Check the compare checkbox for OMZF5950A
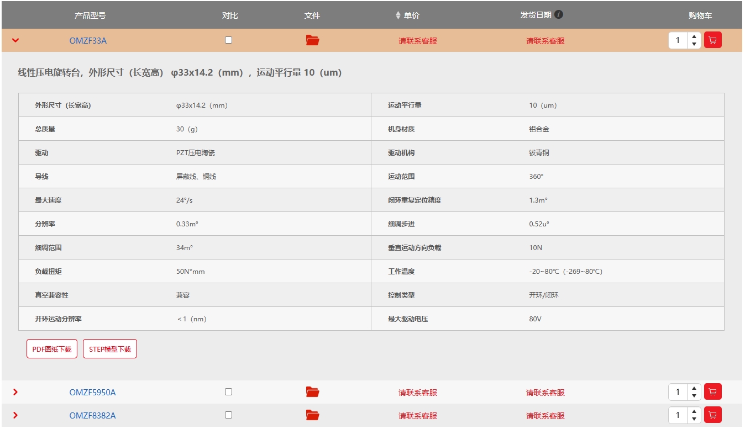Screen dimensions: 745x429 coord(228,392)
